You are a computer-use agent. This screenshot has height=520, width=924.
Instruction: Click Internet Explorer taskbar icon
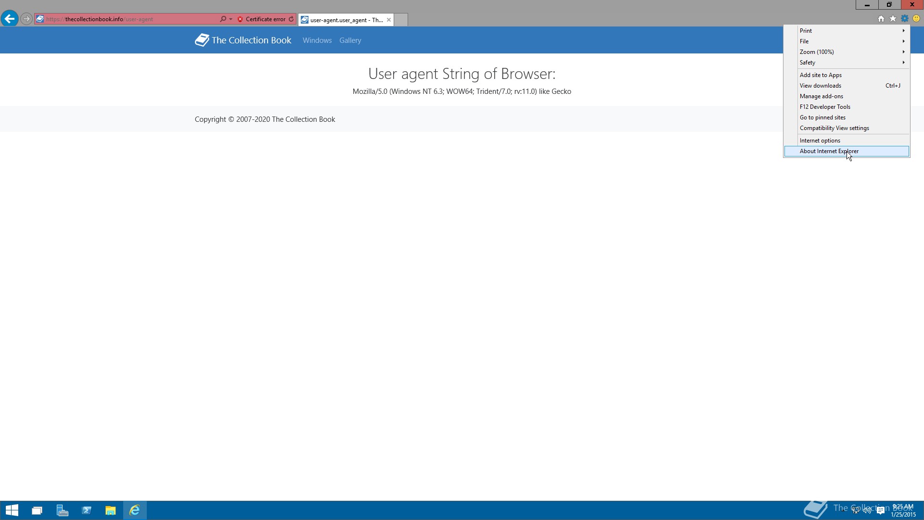coord(135,510)
